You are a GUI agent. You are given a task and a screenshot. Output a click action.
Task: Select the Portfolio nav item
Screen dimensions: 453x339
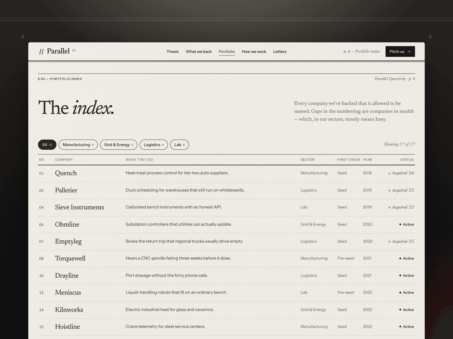click(227, 51)
